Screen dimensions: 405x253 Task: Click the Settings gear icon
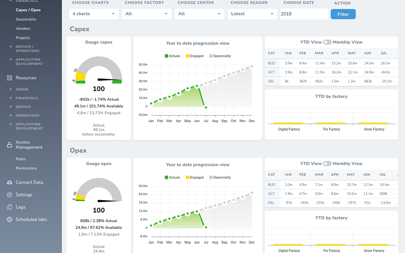[x=9, y=195]
